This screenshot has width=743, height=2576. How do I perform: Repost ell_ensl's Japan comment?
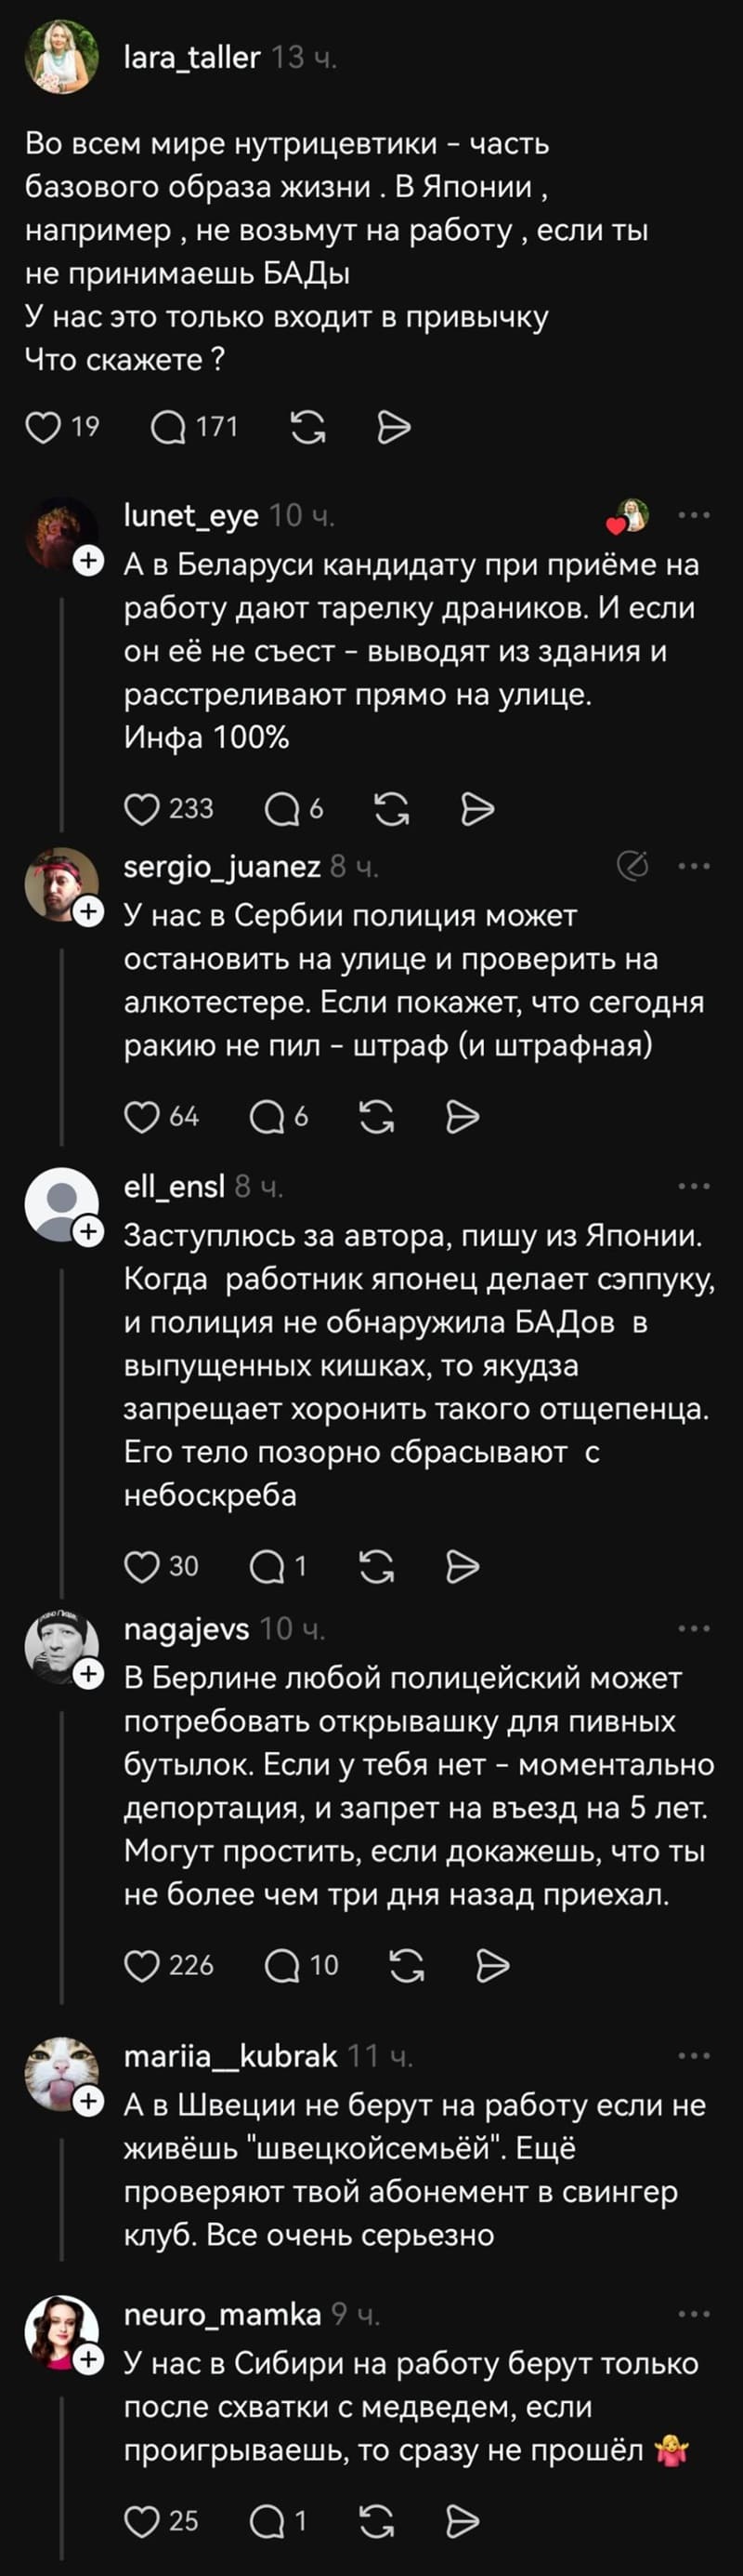[375, 1570]
